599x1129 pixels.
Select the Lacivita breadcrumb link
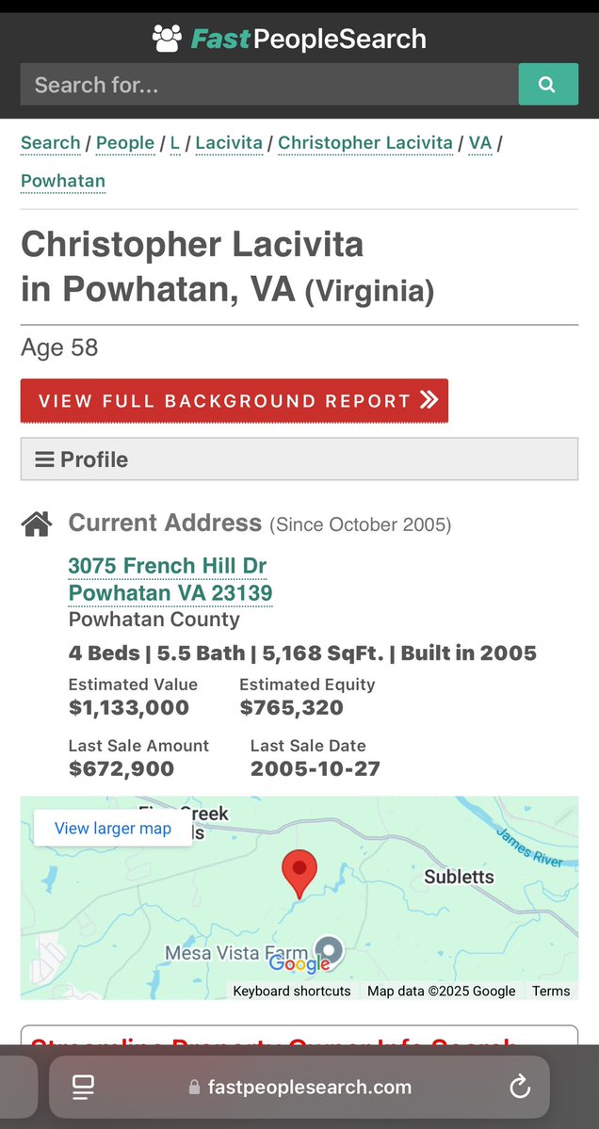[227, 143]
